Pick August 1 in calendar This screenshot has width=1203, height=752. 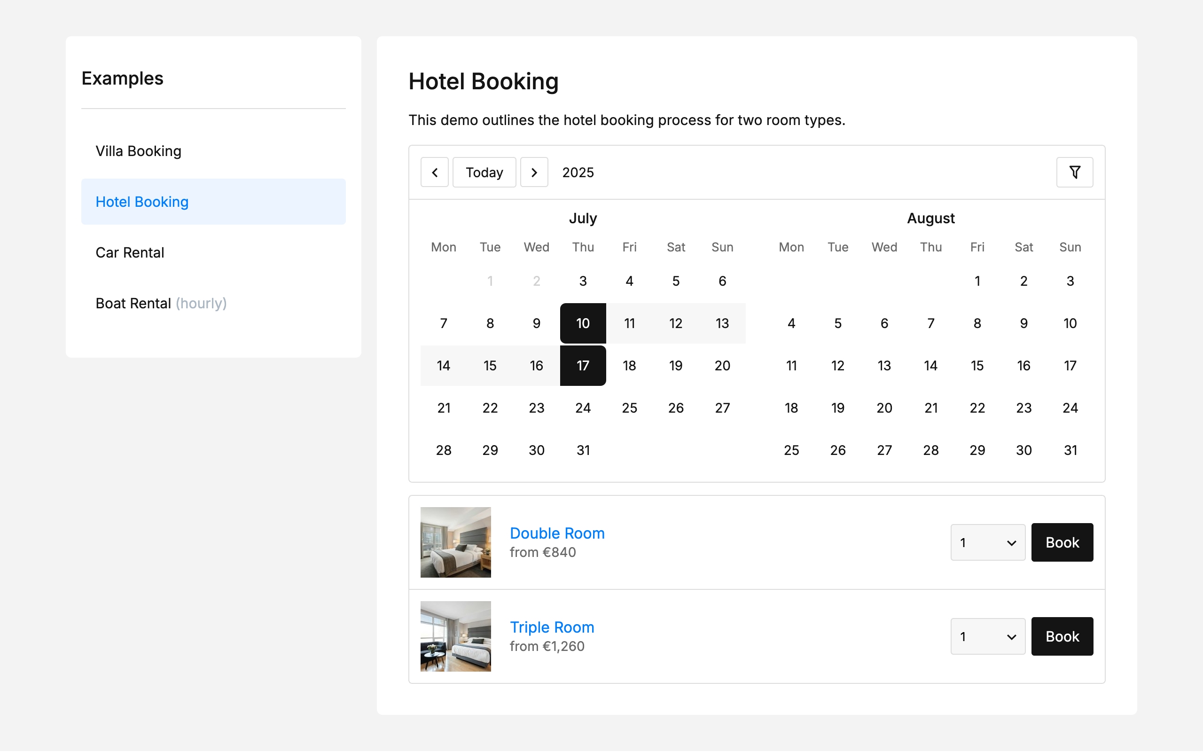[977, 281]
